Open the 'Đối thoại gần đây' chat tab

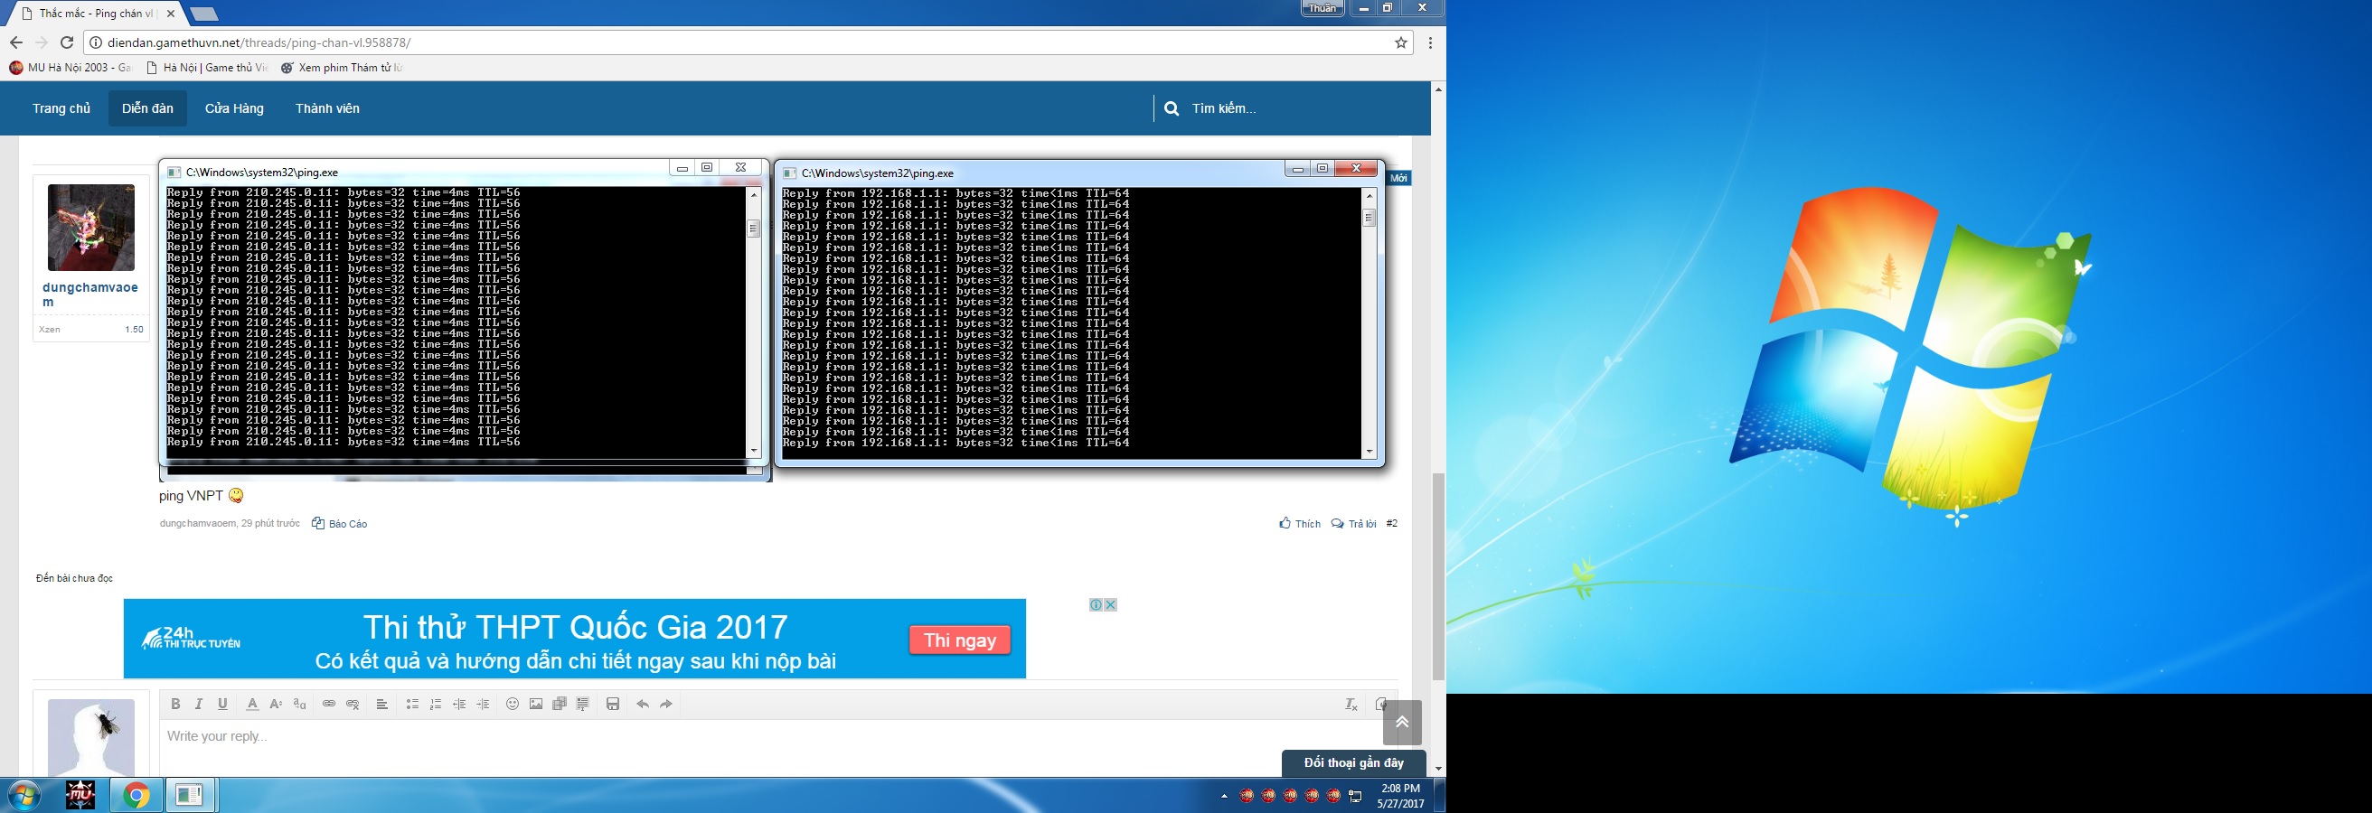[x=1353, y=762]
